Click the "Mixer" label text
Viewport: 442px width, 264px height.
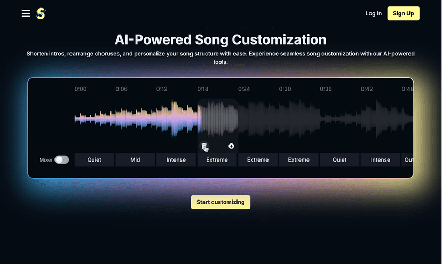(x=46, y=160)
